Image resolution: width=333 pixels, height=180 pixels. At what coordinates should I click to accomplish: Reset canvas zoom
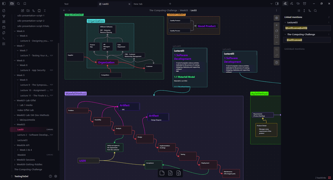(277, 31)
